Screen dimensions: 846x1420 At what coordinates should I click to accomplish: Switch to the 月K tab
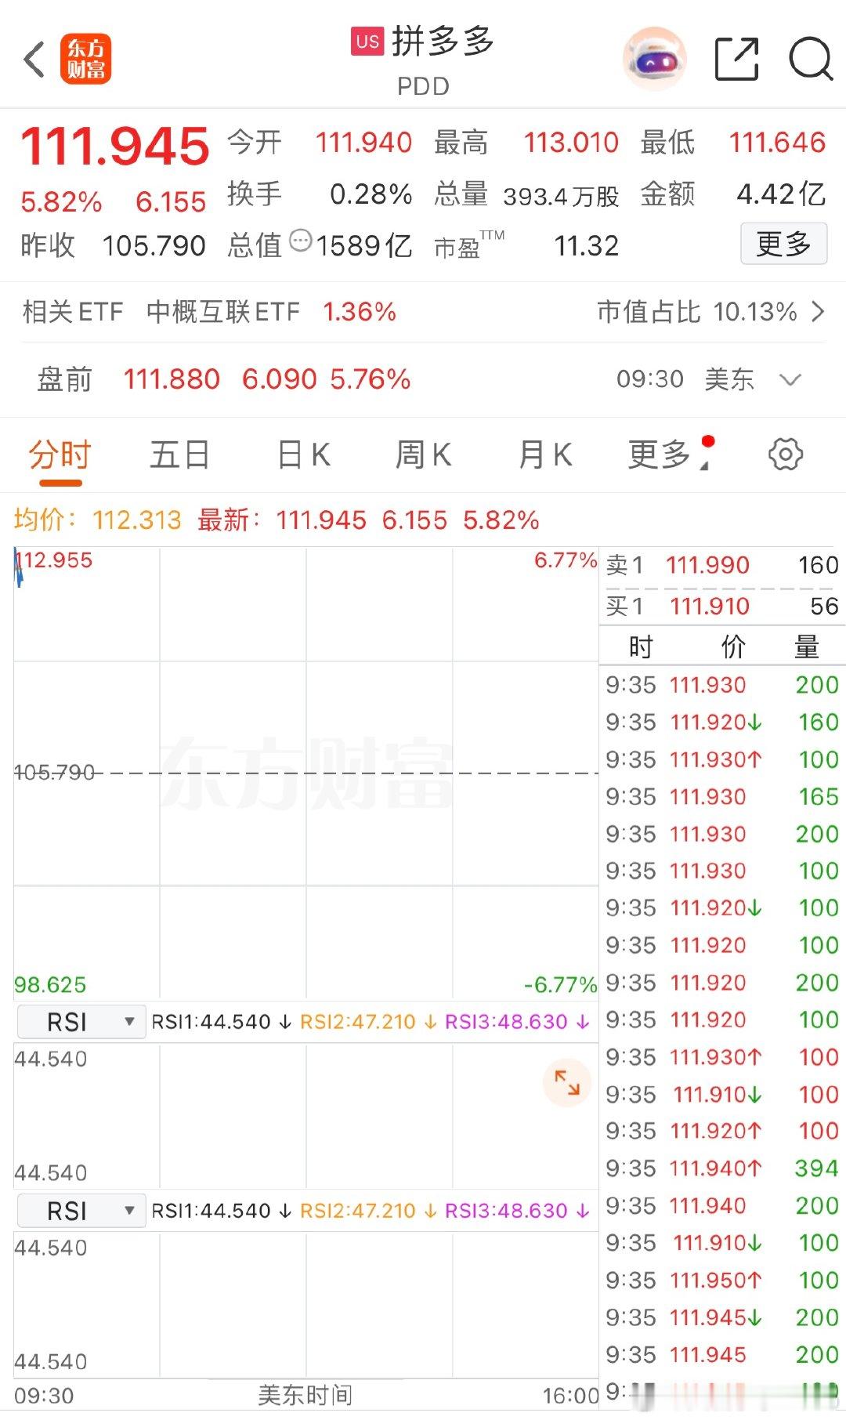pos(545,455)
